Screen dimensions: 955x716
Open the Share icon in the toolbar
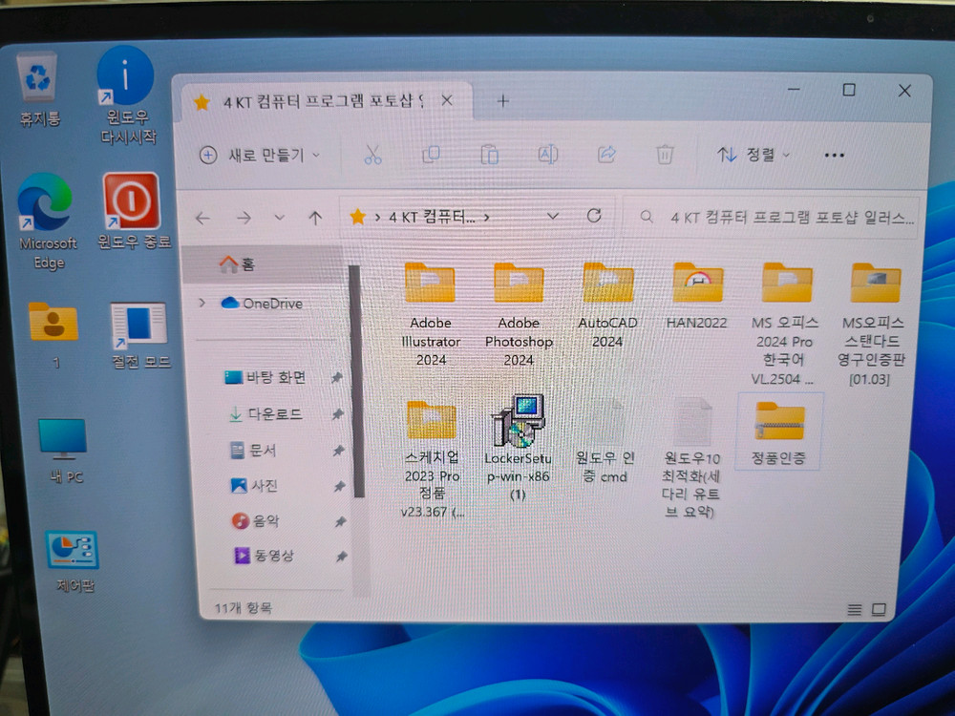tap(606, 154)
